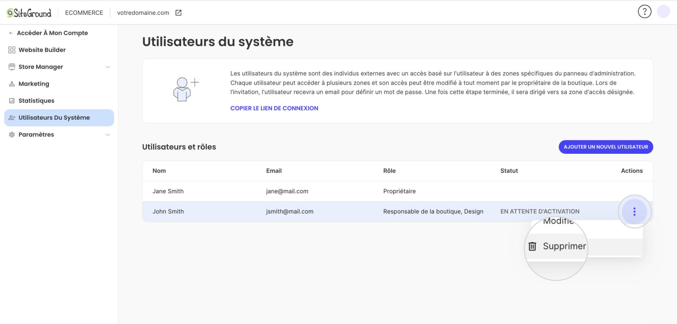677x324 pixels.
Task: Select the Jane Smith name cell
Action: pos(168,191)
